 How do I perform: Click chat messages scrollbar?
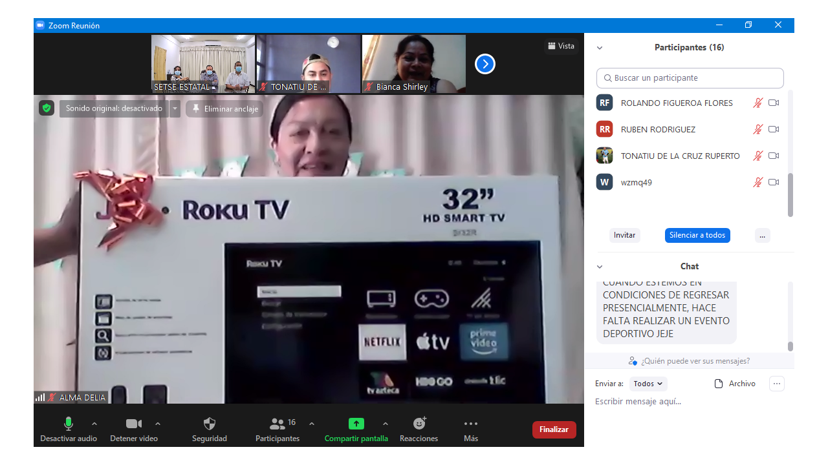790,346
